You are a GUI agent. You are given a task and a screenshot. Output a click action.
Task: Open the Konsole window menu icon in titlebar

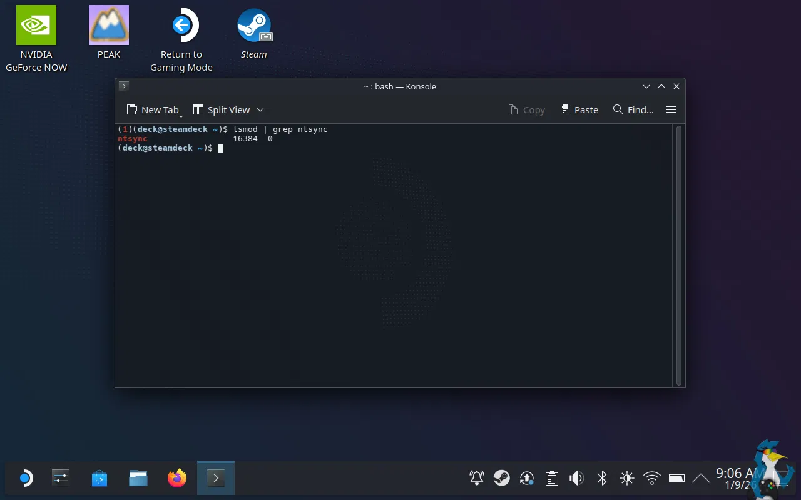point(124,86)
